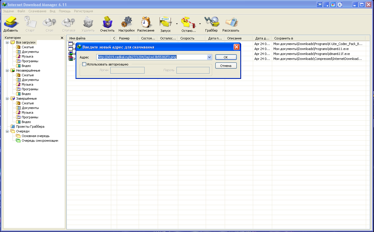374x232 pixels.
Task: Click the Рассказать (Tell a friend) icon
Action: tap(231, 22)
